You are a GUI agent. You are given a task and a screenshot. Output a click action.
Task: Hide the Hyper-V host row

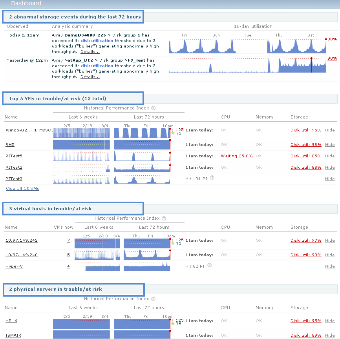(330, 266)
